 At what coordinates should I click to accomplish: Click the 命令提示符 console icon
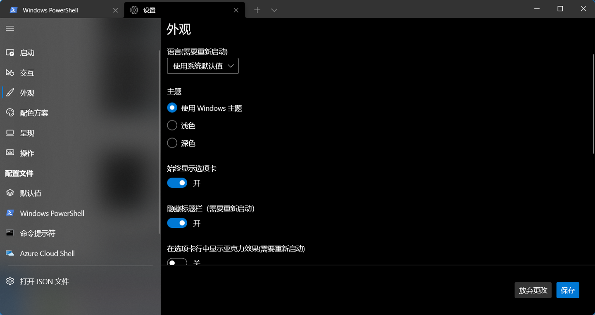click(10, 233)
